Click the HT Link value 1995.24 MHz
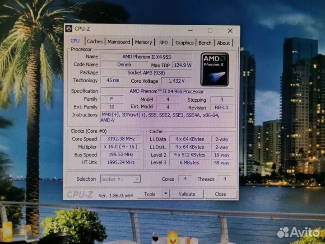The image size is (325, 244). pyautogui.click(x=121, y=162)
